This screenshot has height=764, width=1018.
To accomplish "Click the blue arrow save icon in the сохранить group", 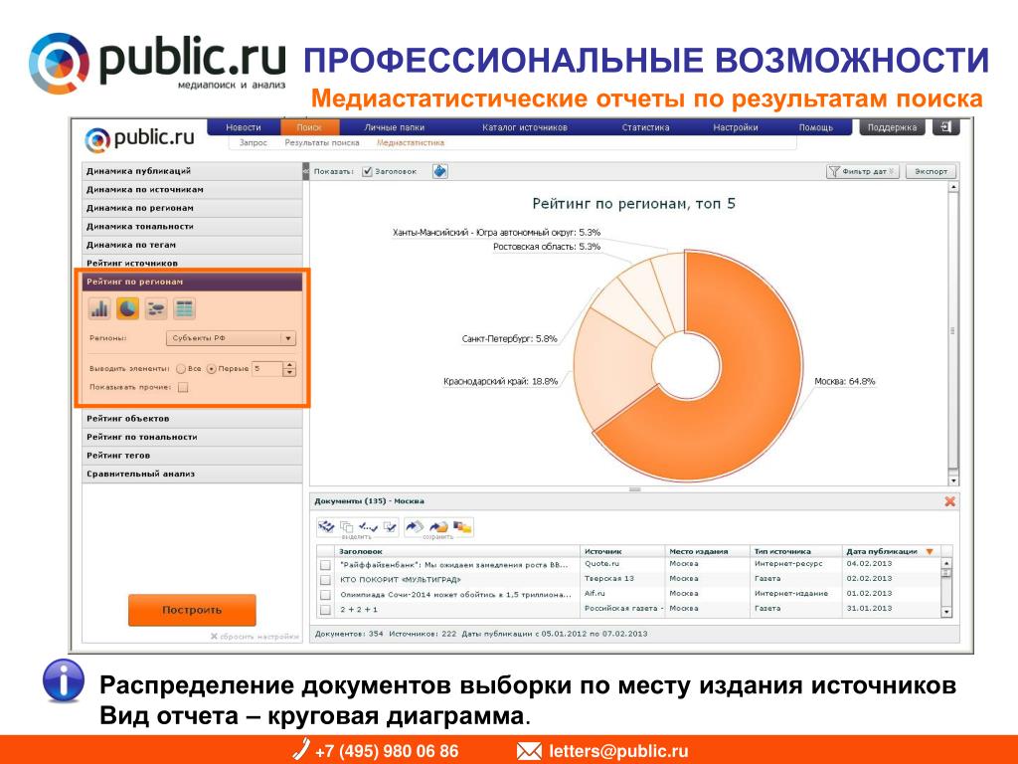I will pyautogui.click(x=414, y=527).
